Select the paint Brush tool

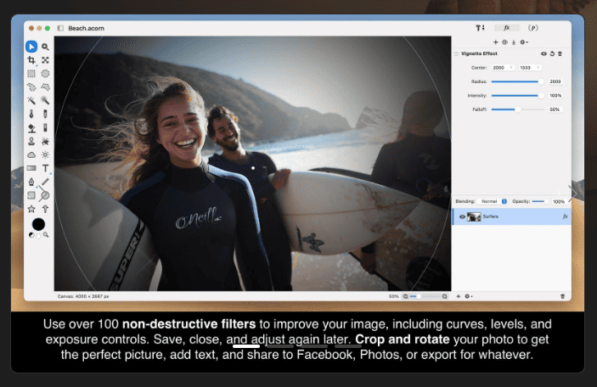[x=31, y=114]
